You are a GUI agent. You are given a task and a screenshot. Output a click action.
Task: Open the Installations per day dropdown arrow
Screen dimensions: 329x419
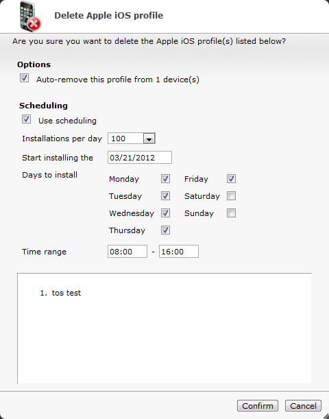click(x=149, y=139)
